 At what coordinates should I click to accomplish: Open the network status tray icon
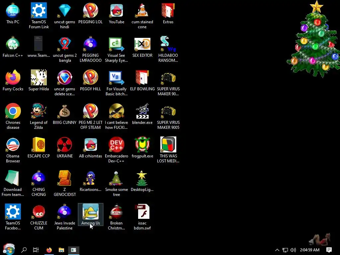click(x=285, y=250)
